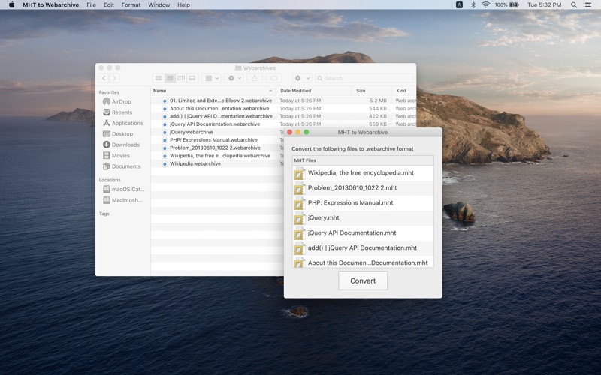
Task: Open the Window menu
Action: click(159, 5)
